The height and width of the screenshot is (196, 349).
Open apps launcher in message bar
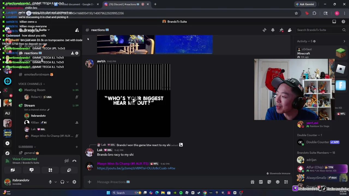click(286, 182)
